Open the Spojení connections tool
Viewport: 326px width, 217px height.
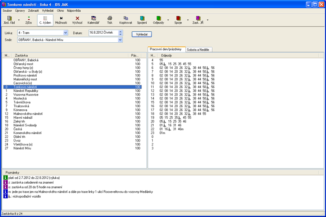tap(142, 20)
